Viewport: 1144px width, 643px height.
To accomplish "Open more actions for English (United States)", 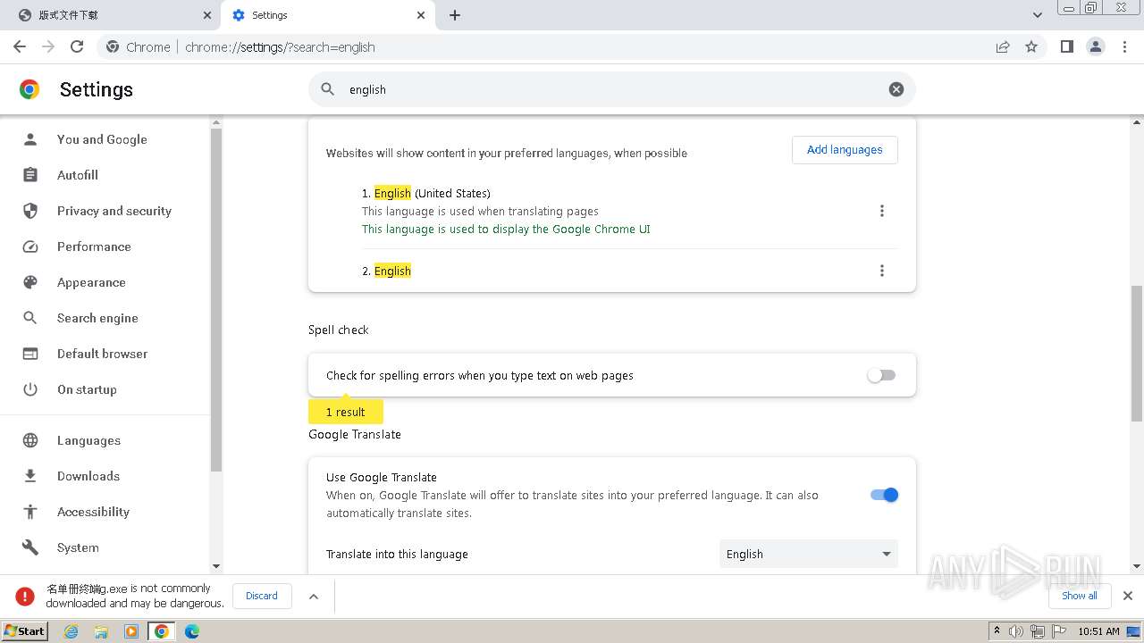I will tap(881, 211).
